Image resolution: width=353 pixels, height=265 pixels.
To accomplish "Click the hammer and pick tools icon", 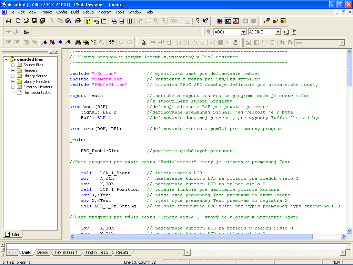I will click(112, 42).
